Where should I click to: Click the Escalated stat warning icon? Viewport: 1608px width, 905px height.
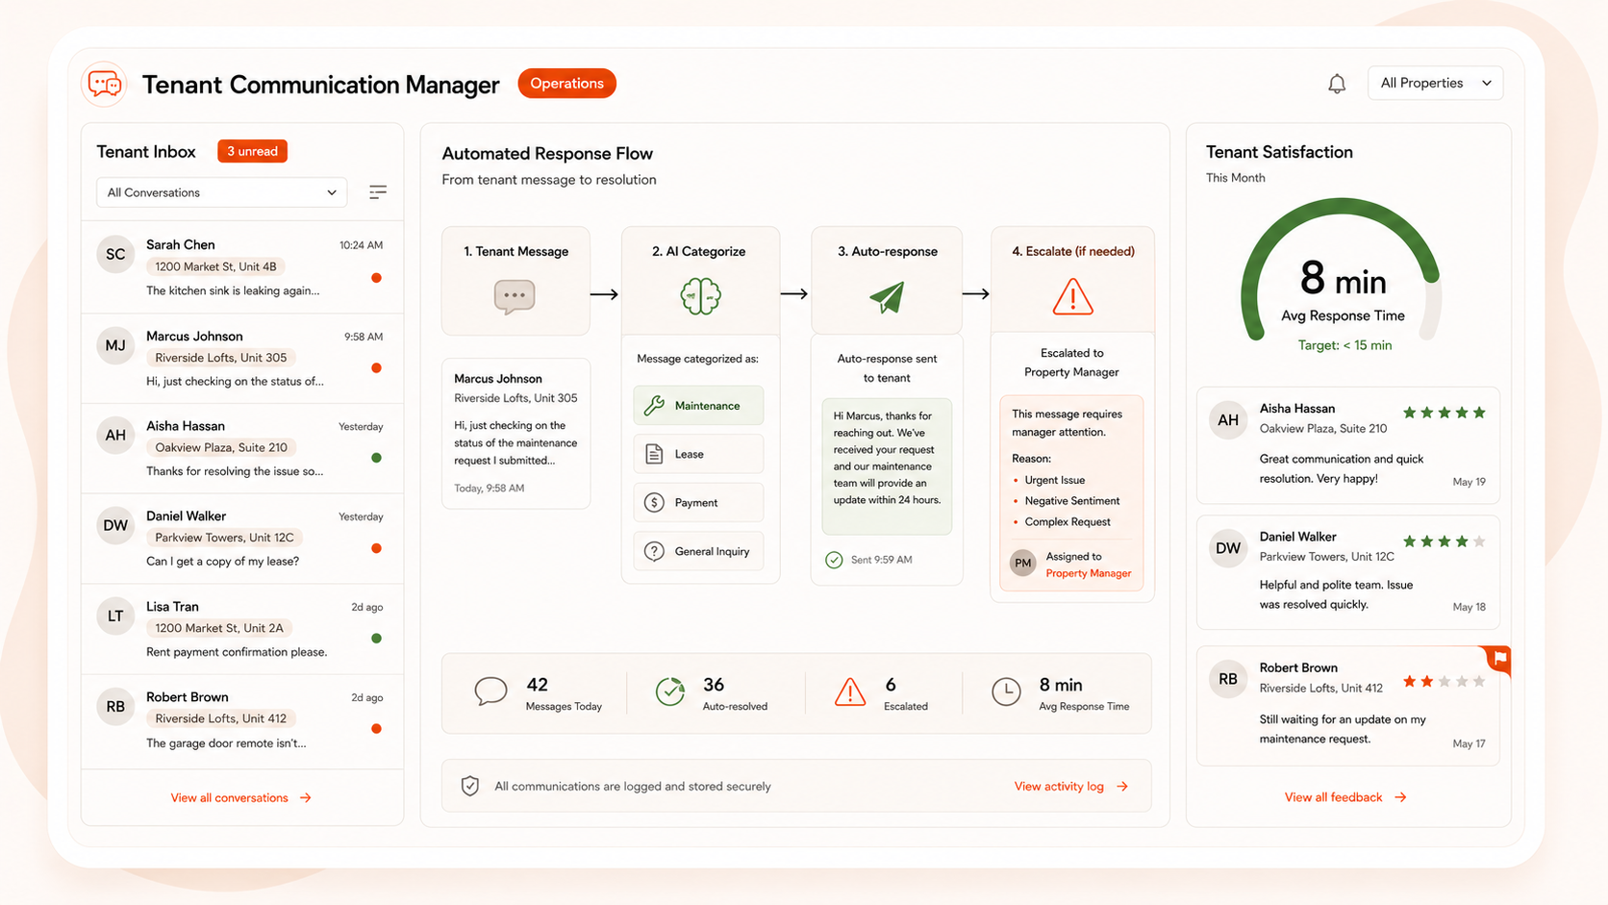pyautogui.click(x=850, y=691)
